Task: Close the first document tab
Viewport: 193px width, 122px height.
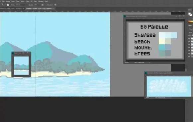Action: point(23,9)
